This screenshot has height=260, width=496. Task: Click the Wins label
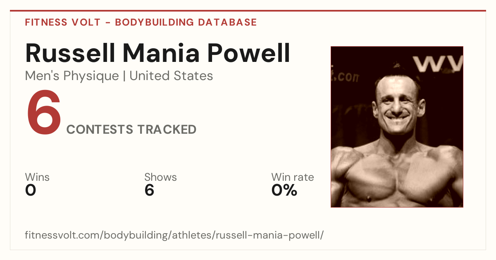pos(37,177)
